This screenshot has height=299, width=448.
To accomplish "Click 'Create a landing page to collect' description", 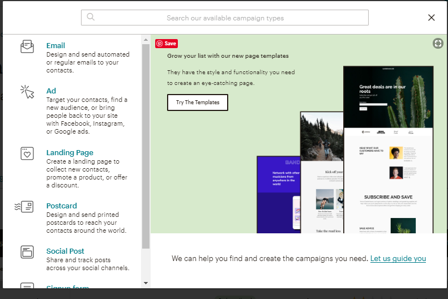I will click(x=87, y=173).
